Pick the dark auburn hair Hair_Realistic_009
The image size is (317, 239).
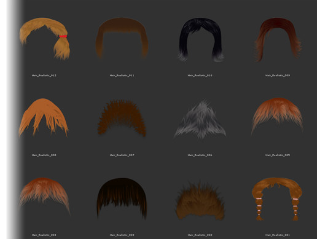(x=278, y=39)
